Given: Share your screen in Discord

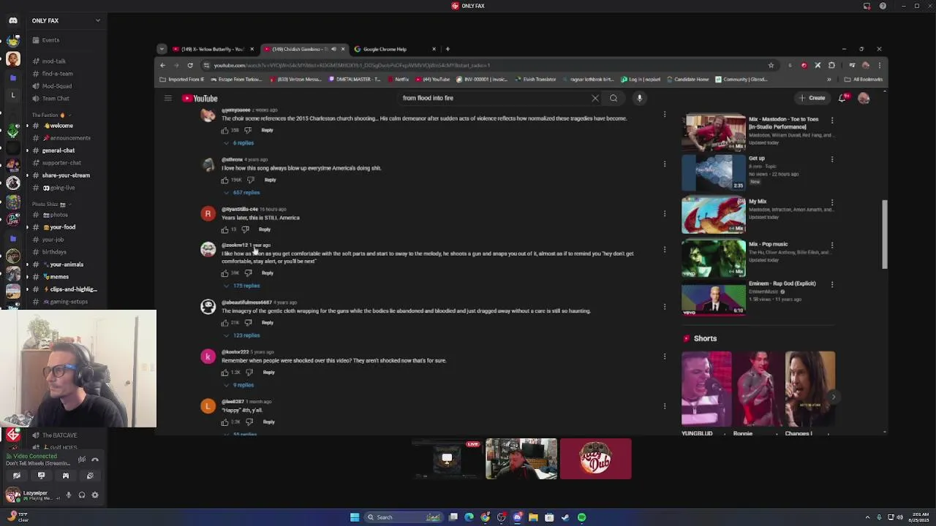Looking at the screenshot, I should click(x=41, y=476).
